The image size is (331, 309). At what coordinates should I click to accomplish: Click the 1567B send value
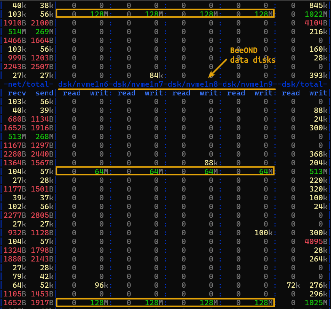click(42, 163)
